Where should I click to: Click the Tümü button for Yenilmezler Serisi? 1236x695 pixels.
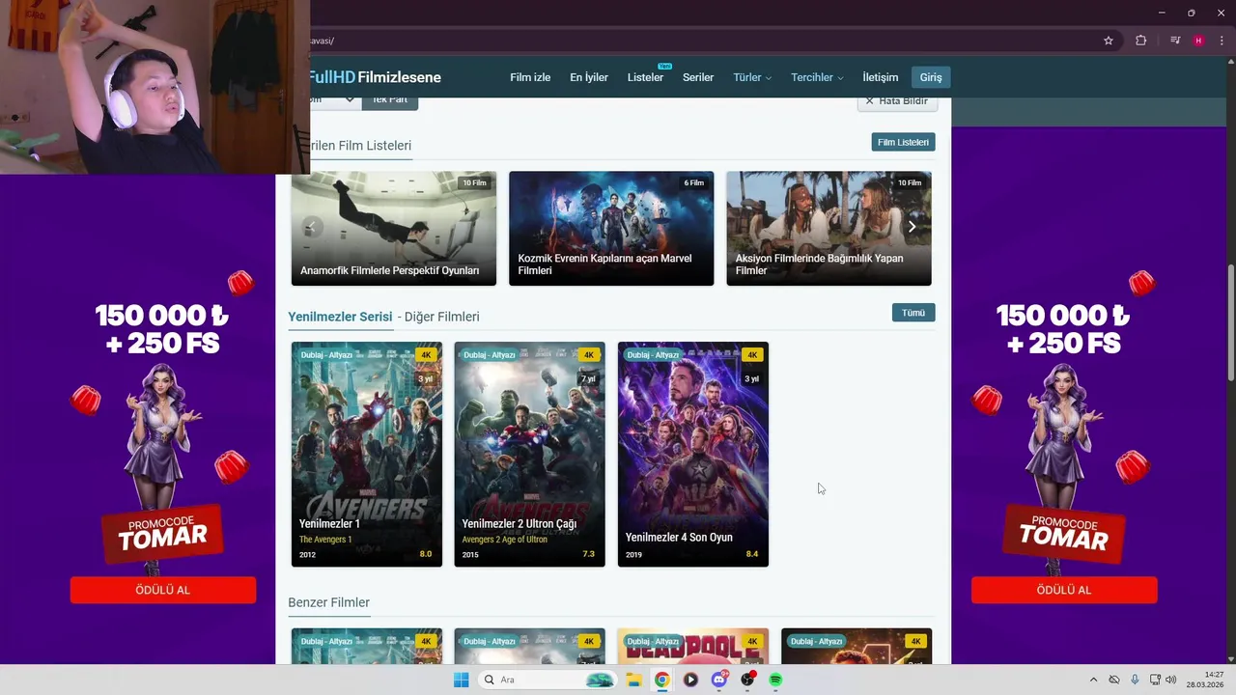tap(913, 313)
